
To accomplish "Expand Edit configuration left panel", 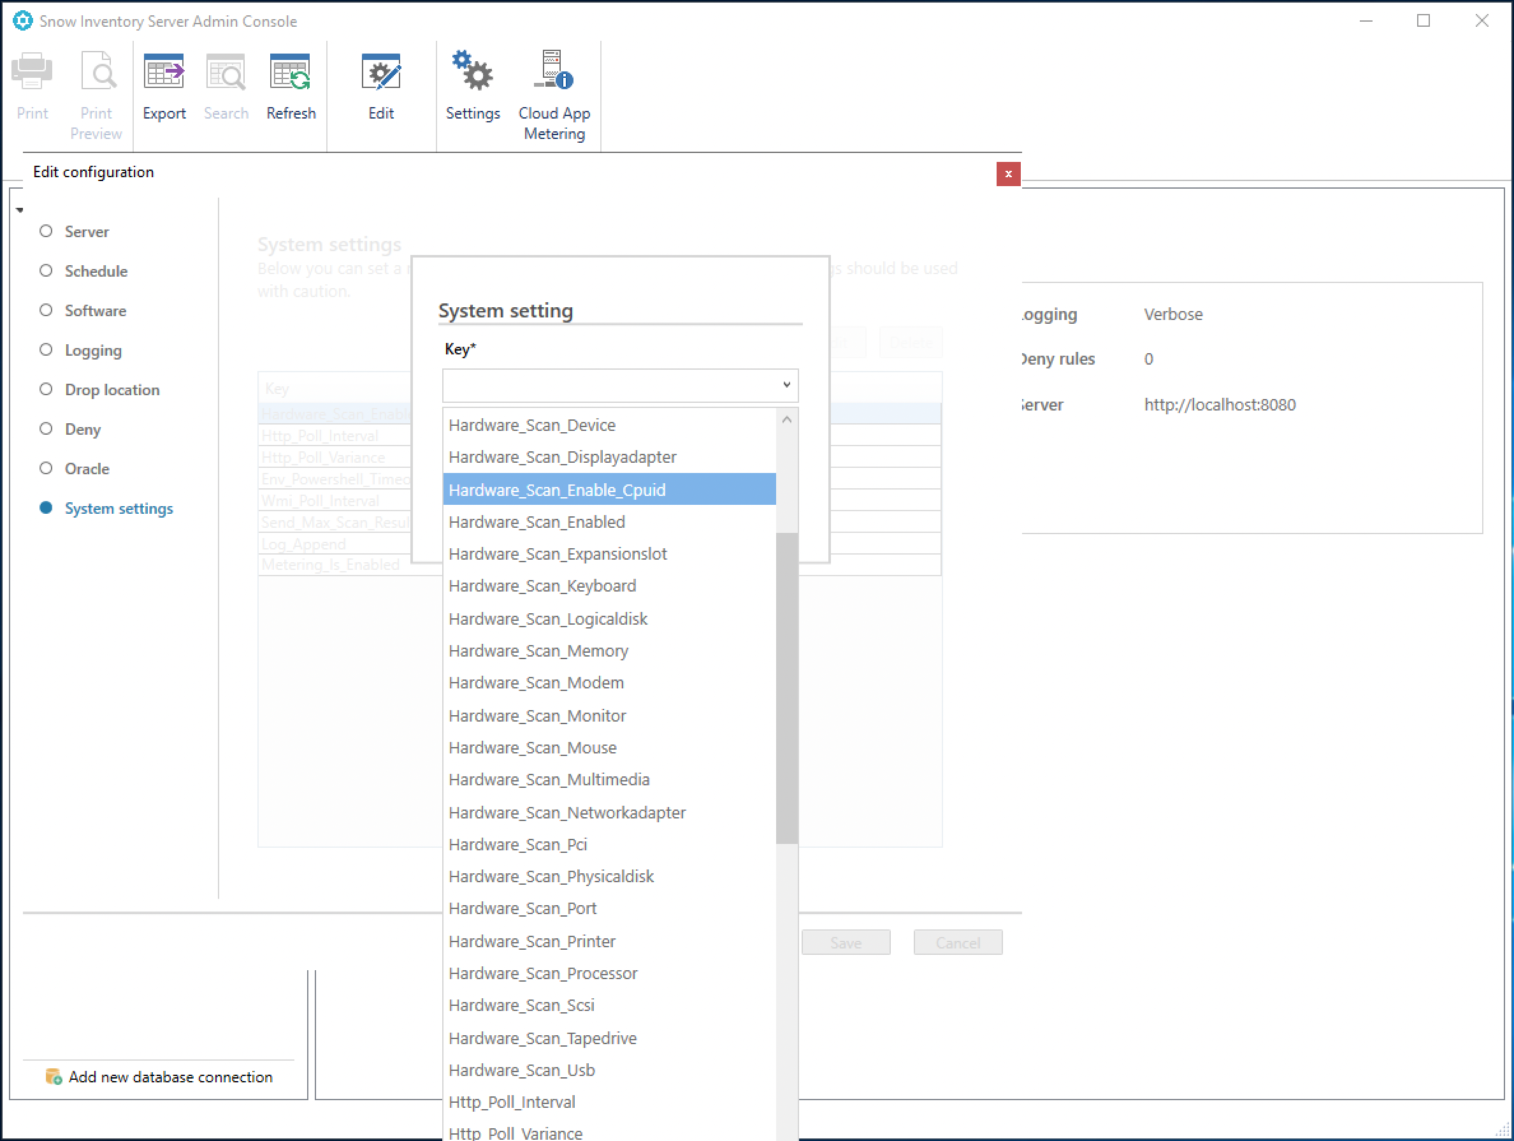I will (x=22, y=208).
